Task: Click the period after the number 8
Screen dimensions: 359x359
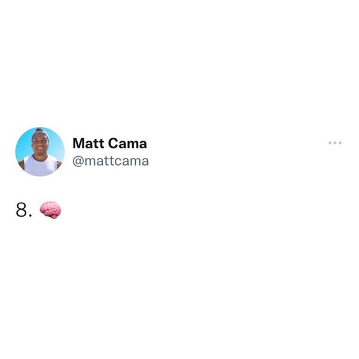Action: [x=31, y=215]
